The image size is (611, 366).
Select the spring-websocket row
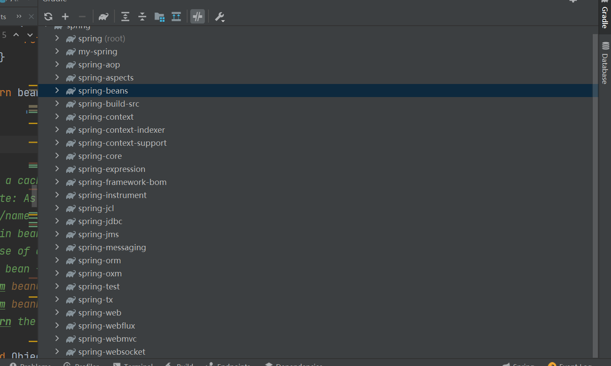click(x=318, y=352)
